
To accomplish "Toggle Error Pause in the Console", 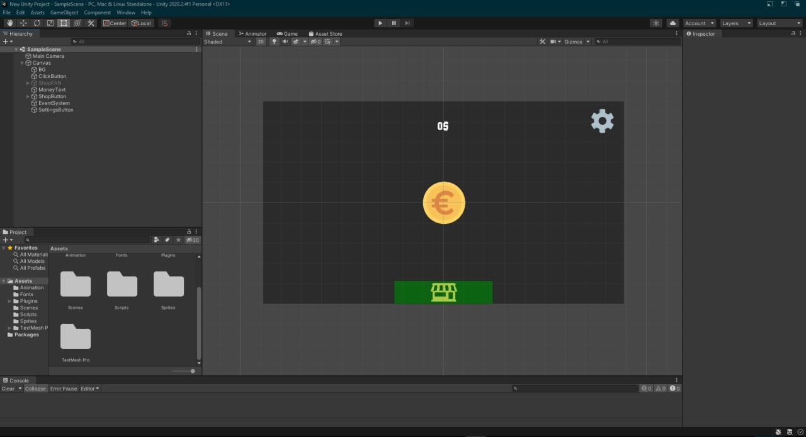I will 64,389.
